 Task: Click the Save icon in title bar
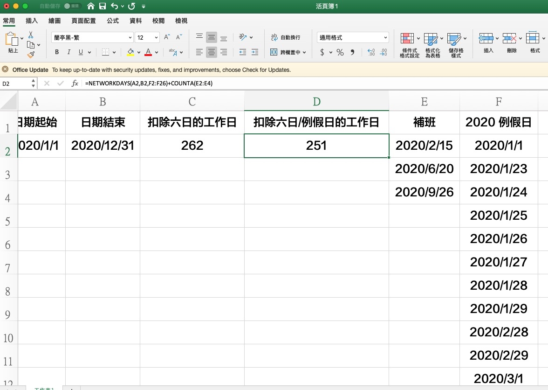coord(103,7)
